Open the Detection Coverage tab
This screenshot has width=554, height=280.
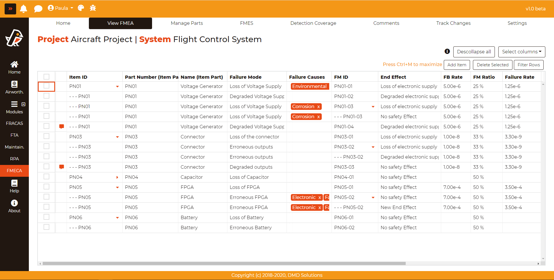[x=313, y=23]
